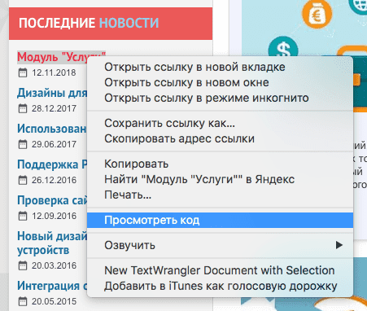Select 'Сохранить ссылку как…' menu entry

pyautogui.click(x=220, y=123)
